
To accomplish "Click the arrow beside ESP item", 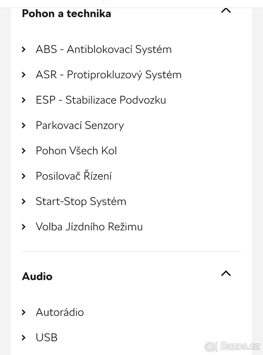I will [24, 100].
